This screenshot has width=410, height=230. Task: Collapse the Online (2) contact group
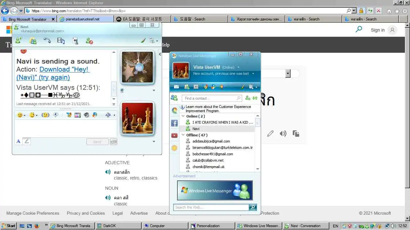[x=183, y=116]
